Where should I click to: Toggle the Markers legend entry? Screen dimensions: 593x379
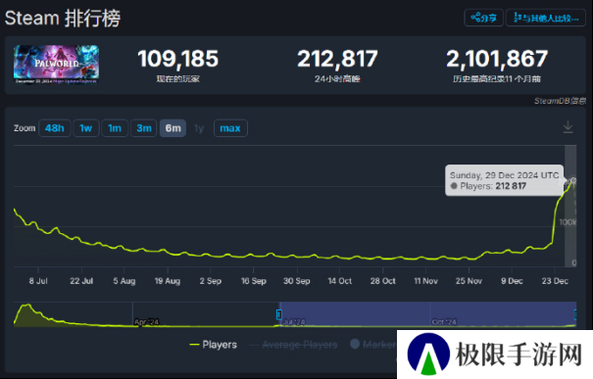click(x=373, y=345)
